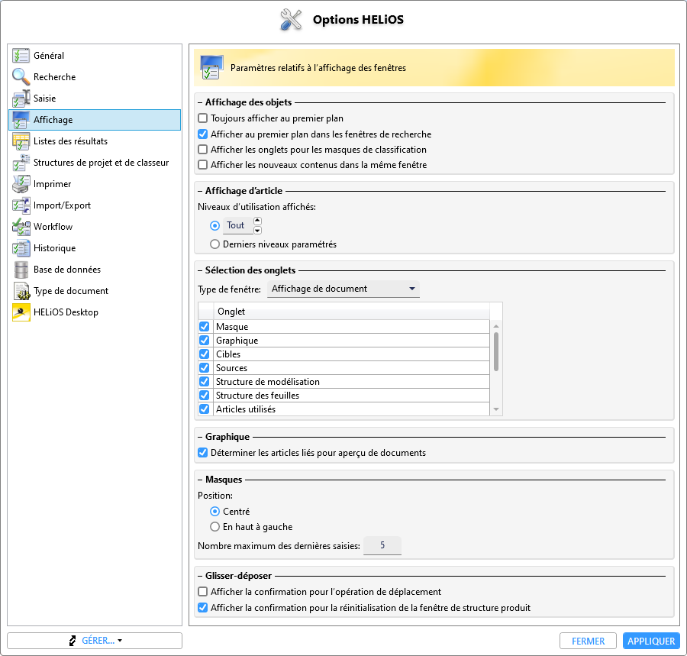Toggle the Cibles tab checkbox
687x656 pixels.
(x=204, y=354)
